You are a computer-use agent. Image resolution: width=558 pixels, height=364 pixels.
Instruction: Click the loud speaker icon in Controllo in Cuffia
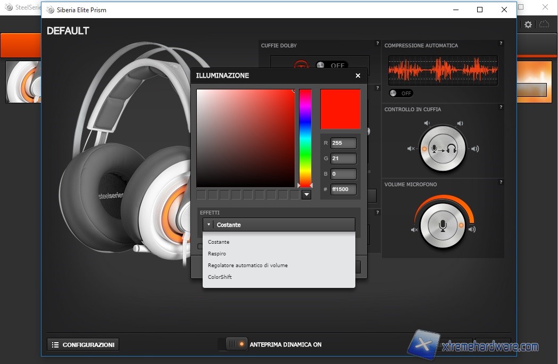[x=475, y=148]
